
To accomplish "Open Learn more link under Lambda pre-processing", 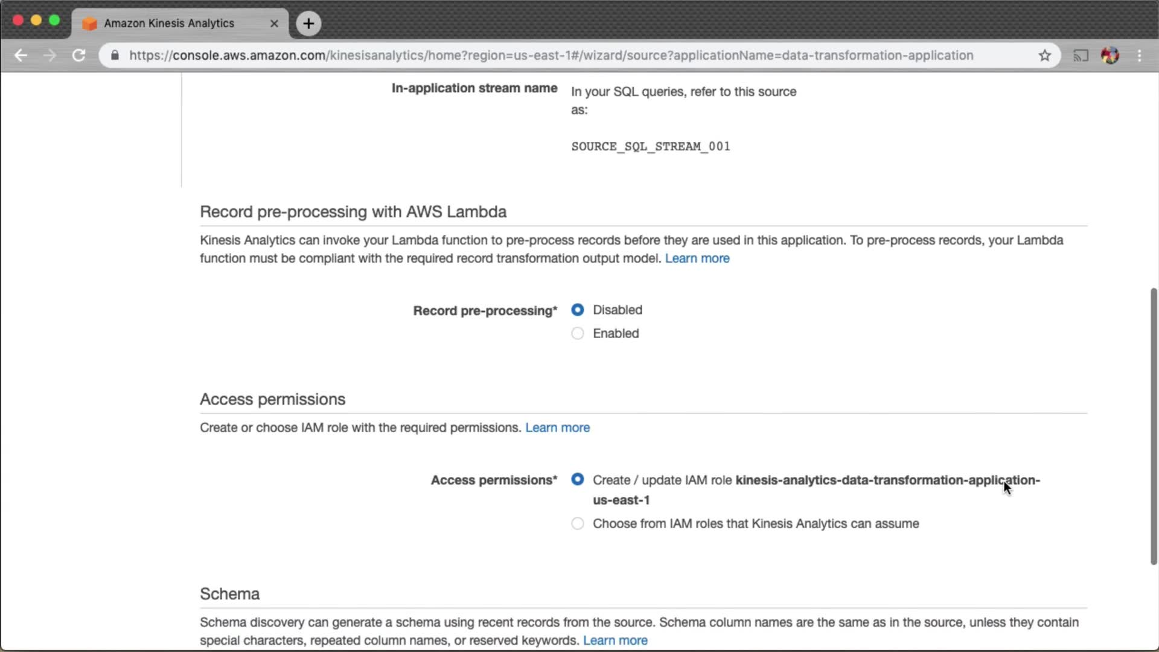I will [697, 258].
